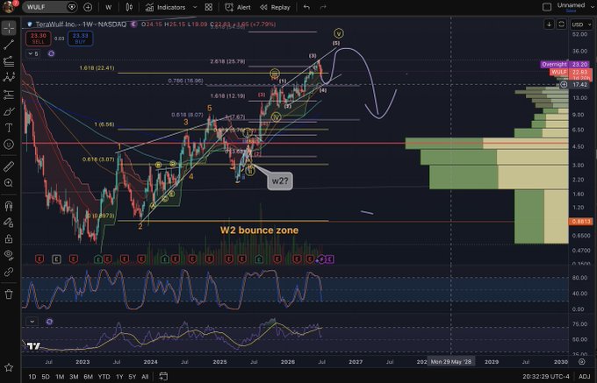Select the trend line tool
Image resolution: width=597 pixels, height=383 pixels.
(9, 45)
